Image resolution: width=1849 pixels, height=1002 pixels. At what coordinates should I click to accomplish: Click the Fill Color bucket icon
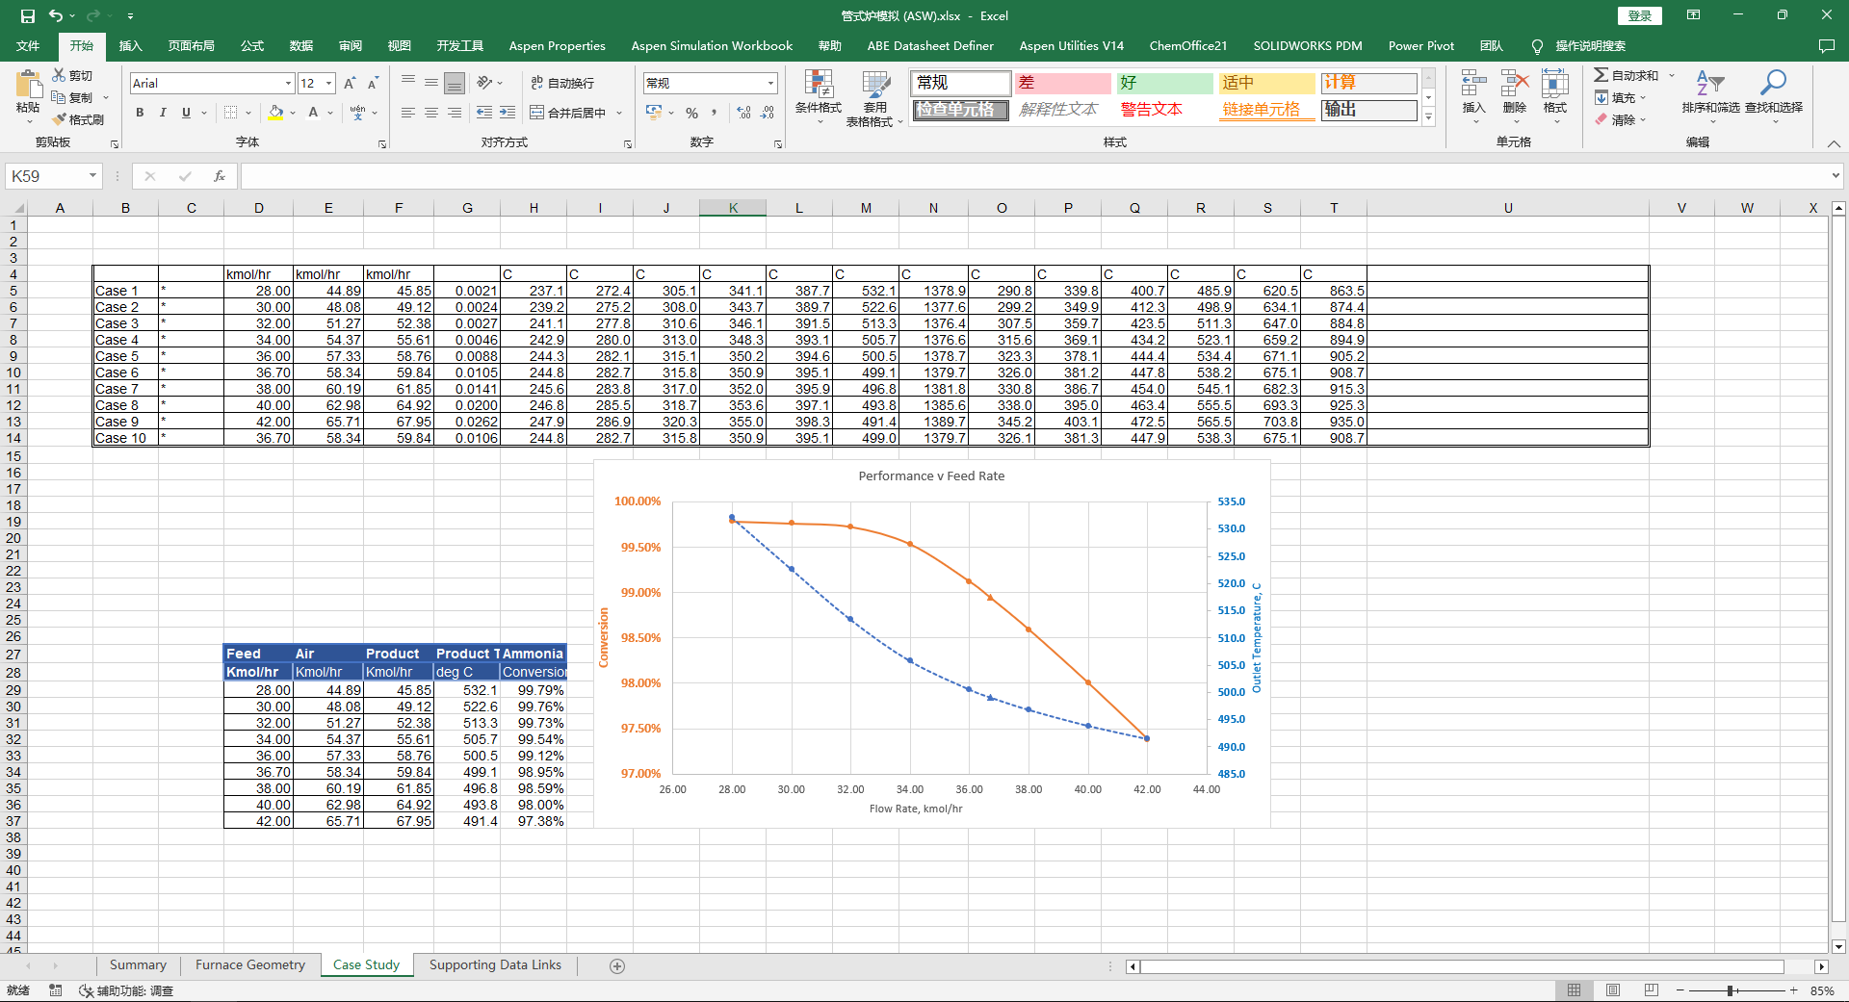click(x=276, y=113)
